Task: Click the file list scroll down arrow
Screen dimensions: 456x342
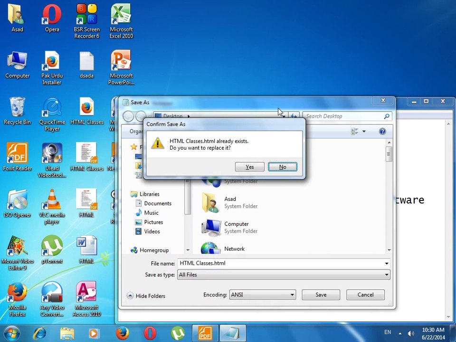Action: tap(389, 250)
